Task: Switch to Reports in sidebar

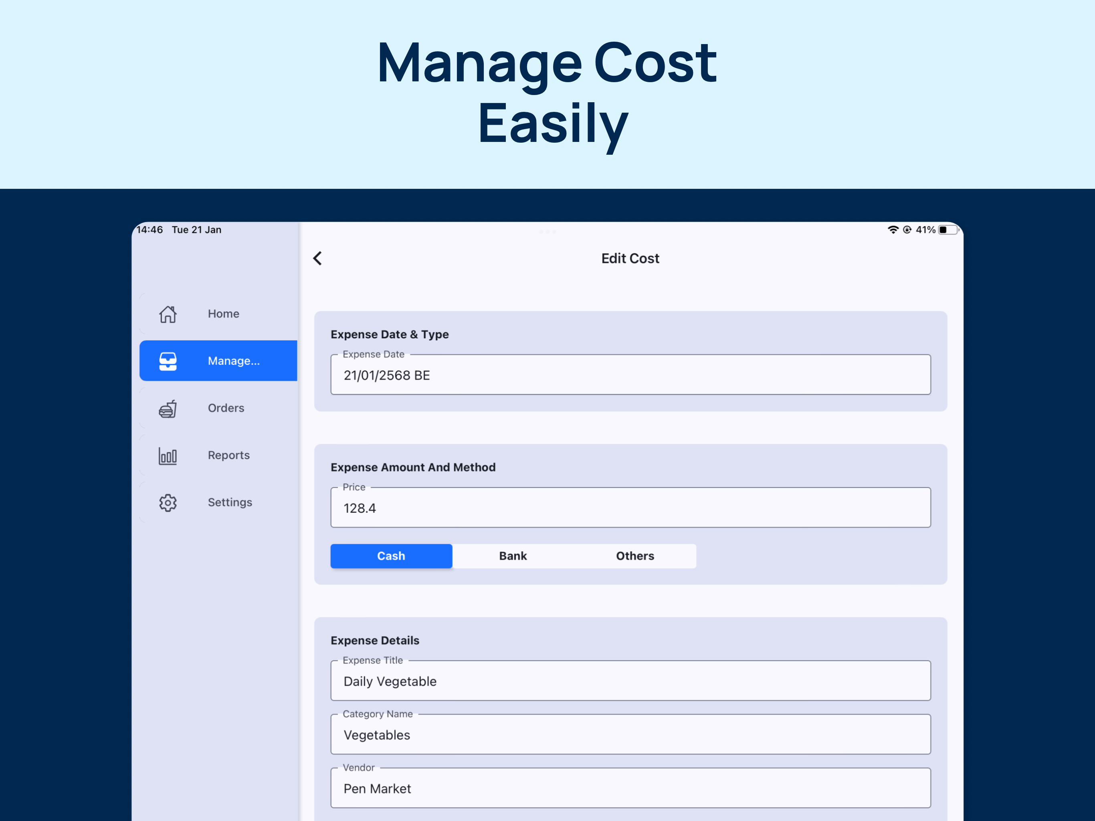Action: click(218, 455)
